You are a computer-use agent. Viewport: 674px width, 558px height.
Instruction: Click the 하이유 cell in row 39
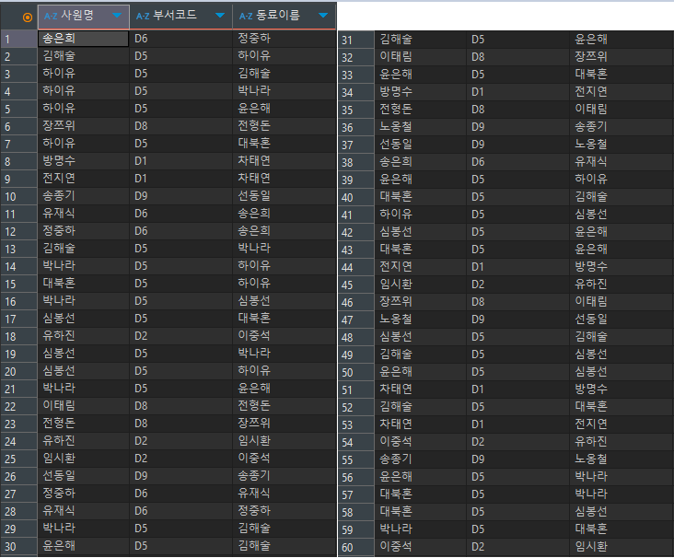[622, 180]
